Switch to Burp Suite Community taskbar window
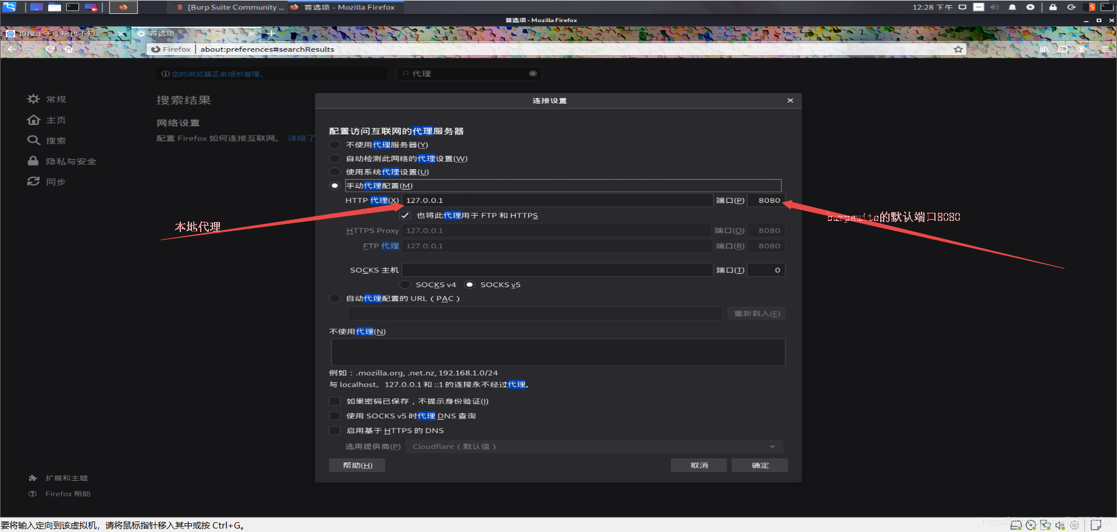Image resolution: width=1117 pixels, height=532 pixels. point(229,7)
